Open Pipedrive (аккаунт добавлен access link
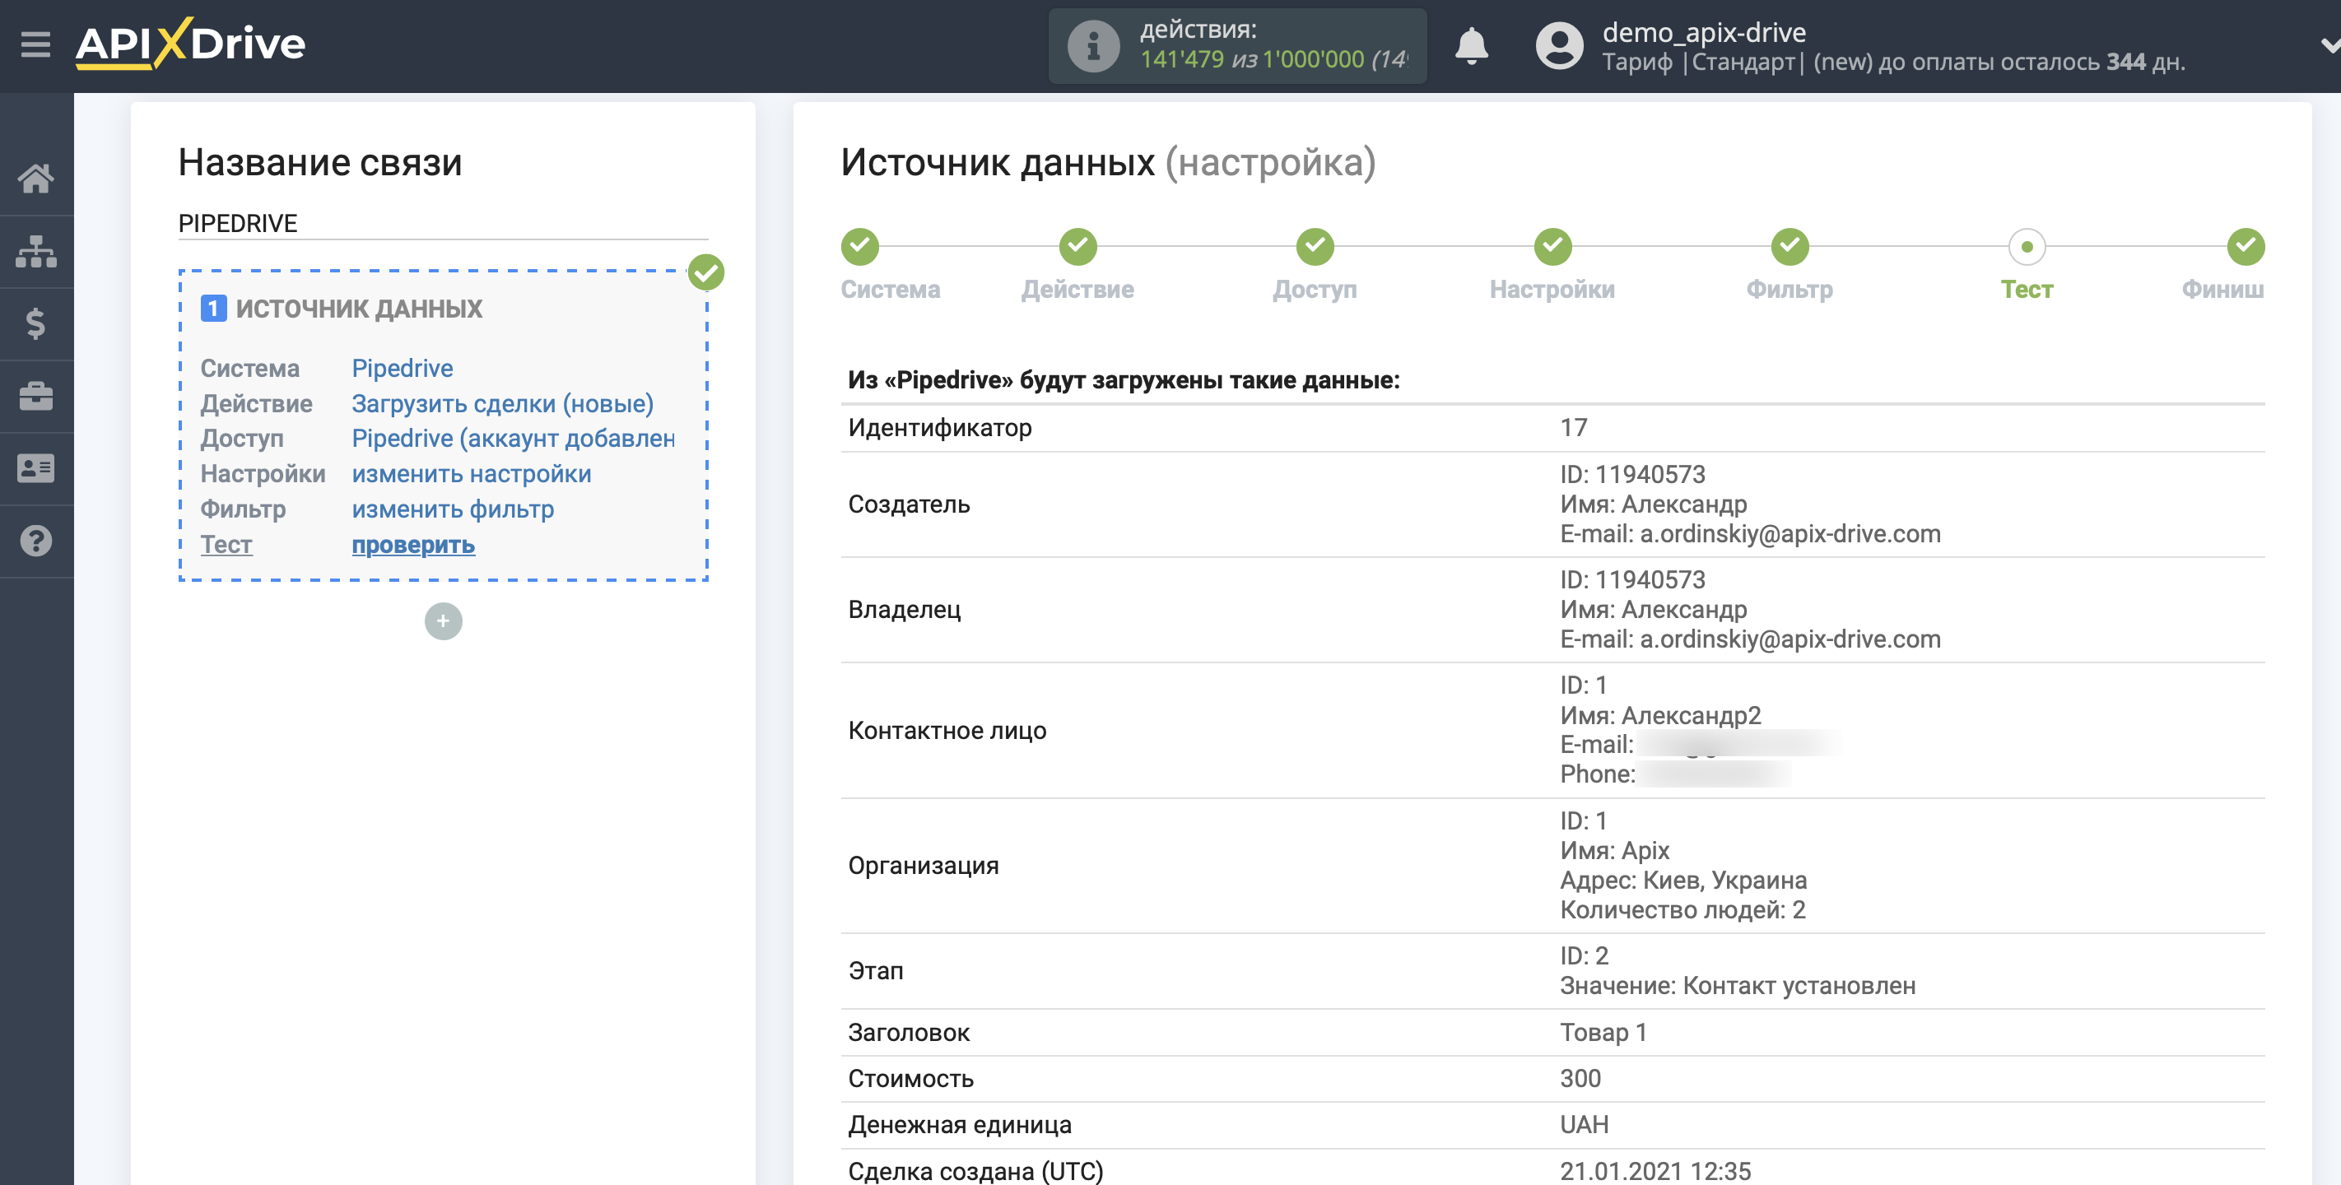2341x1185 pixels. tap(514, 438)
